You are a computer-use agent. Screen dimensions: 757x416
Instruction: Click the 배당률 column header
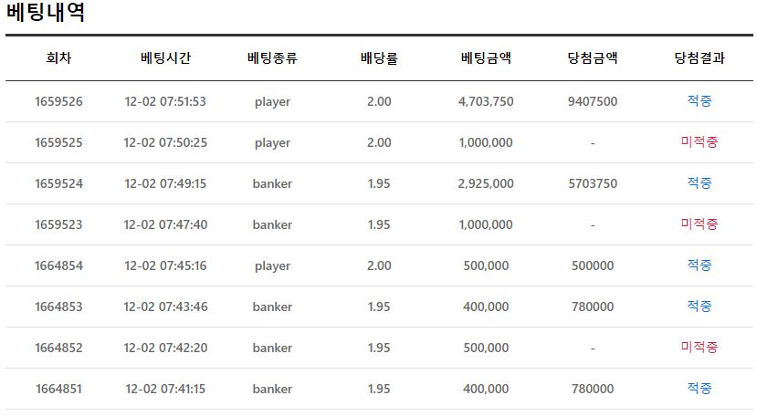[379, 59]
